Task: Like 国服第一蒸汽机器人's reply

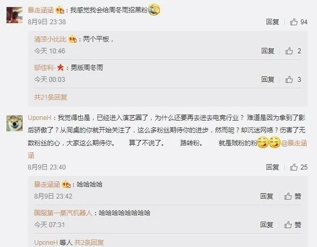Action: pyautogui.click(x=293, y=224)
